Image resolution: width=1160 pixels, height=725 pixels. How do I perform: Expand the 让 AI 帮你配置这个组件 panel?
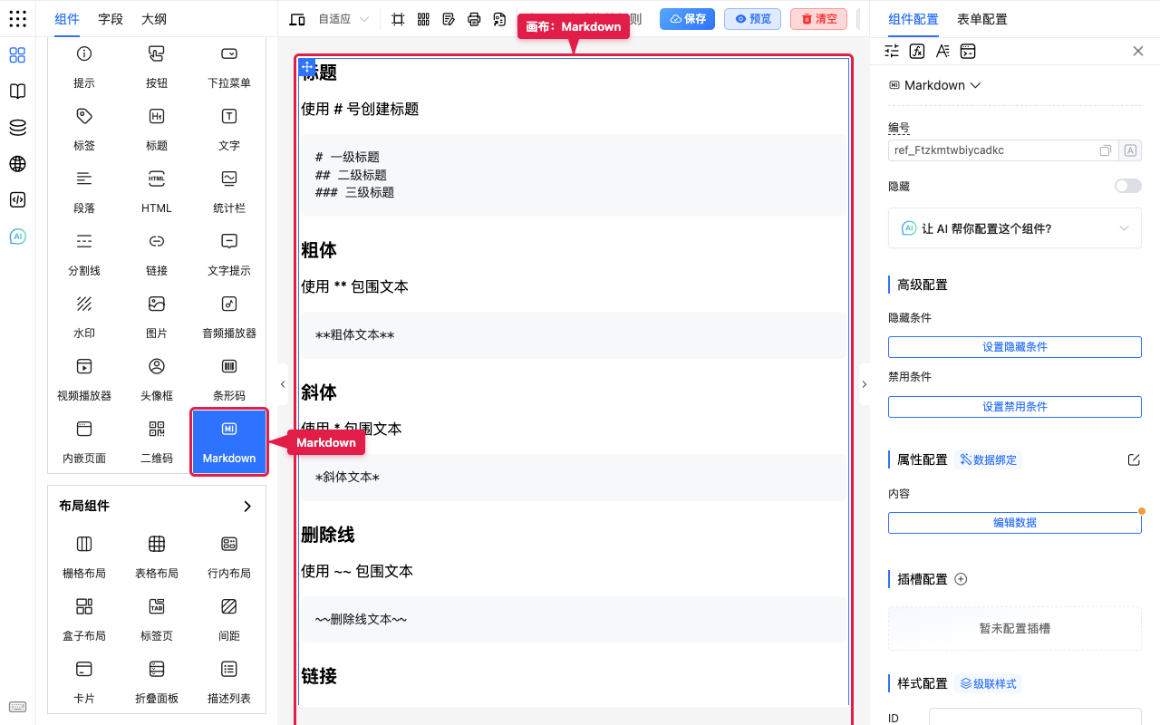coord(1015,228)
